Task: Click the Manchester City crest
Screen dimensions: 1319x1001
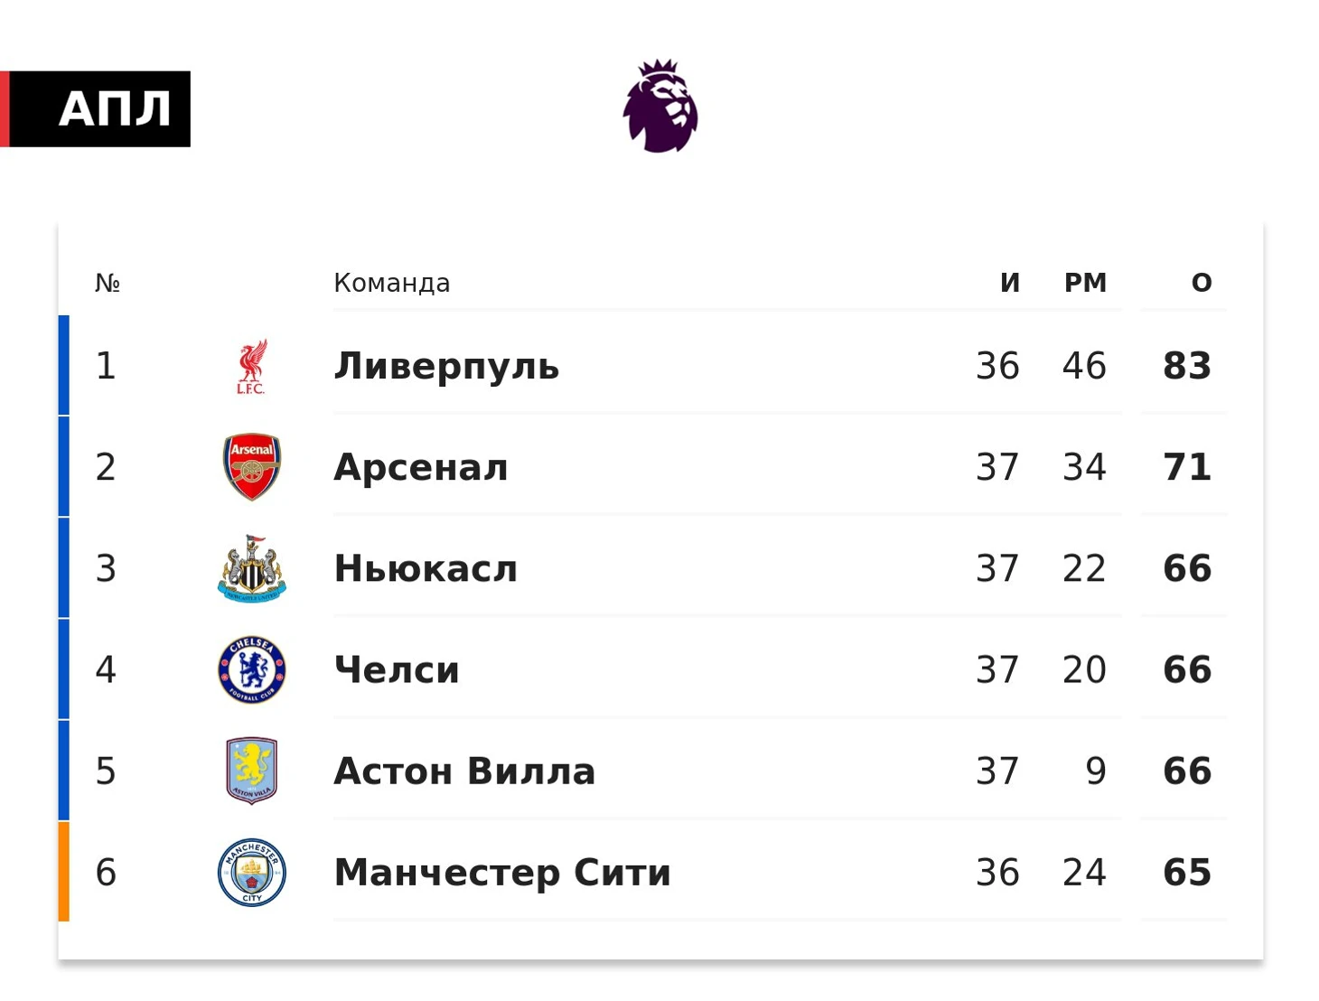Action: (252, 872)
